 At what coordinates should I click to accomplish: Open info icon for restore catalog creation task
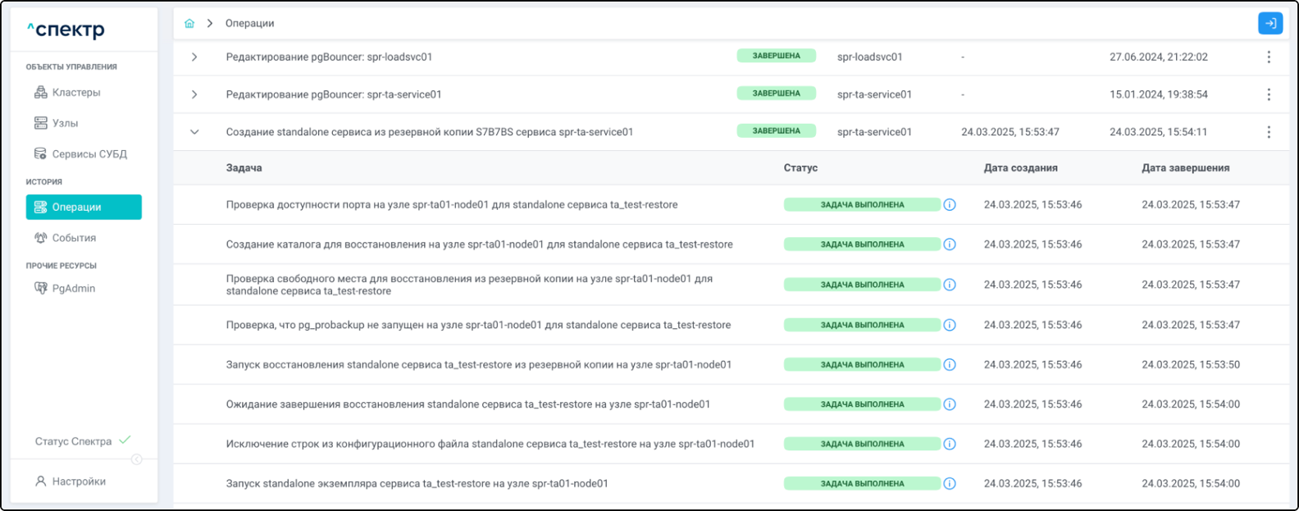pyautogui.click(x=950, y=244)
